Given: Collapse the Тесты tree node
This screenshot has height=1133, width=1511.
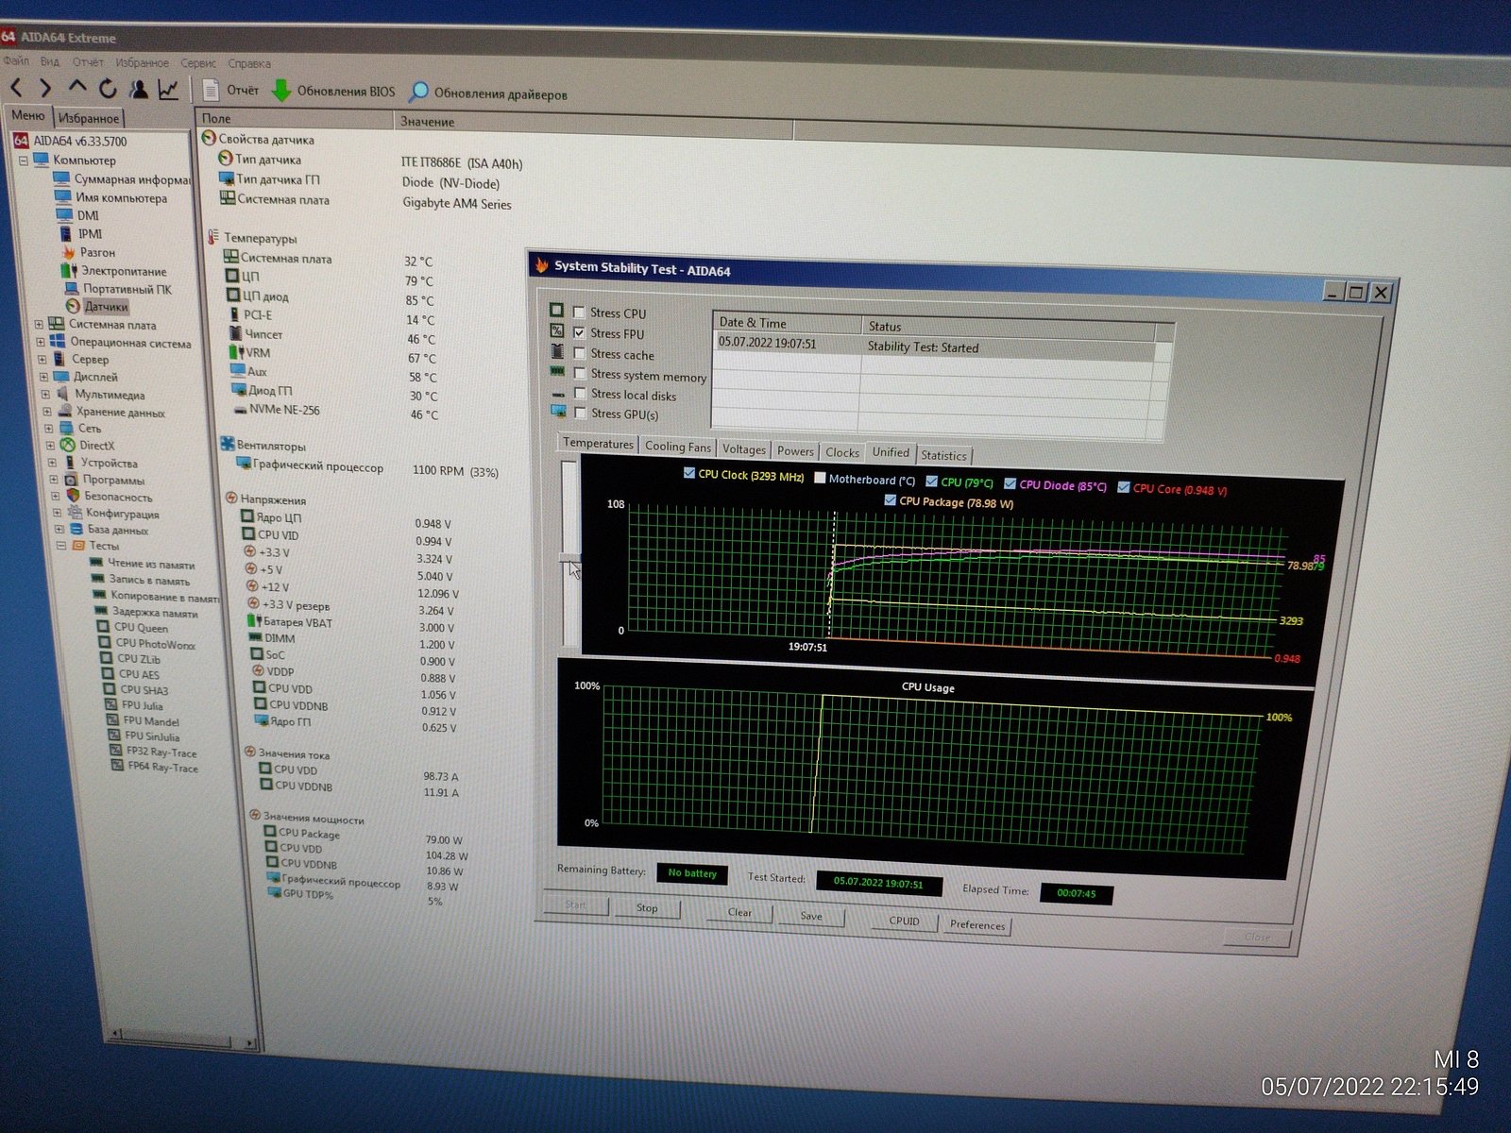Looking at the screenshot, I should coord(61,545).
